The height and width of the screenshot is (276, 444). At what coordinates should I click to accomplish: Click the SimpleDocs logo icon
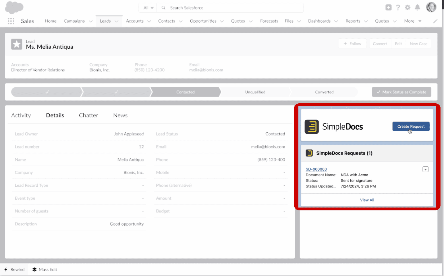312,127
